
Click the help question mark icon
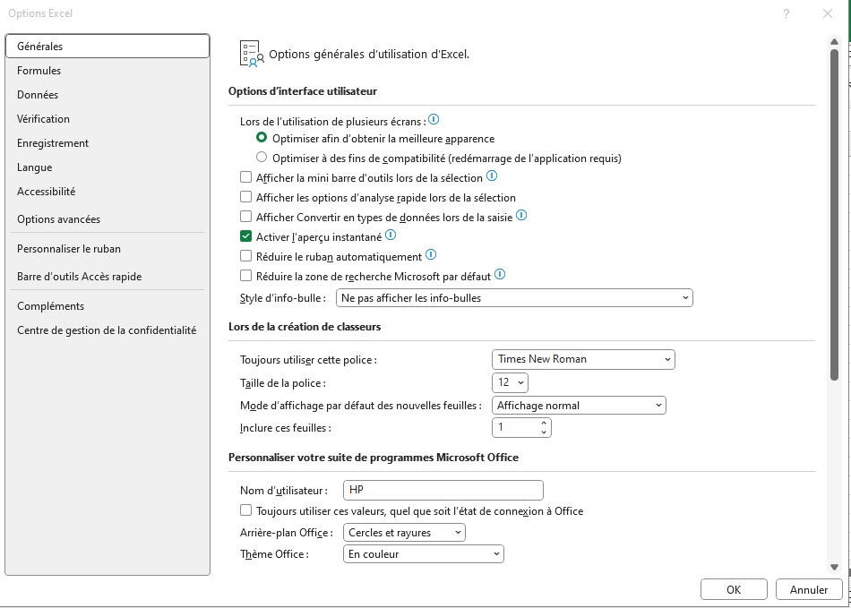point(786,14)
